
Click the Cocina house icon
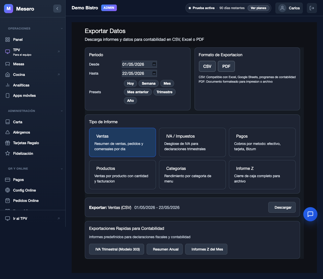[8, 75]
